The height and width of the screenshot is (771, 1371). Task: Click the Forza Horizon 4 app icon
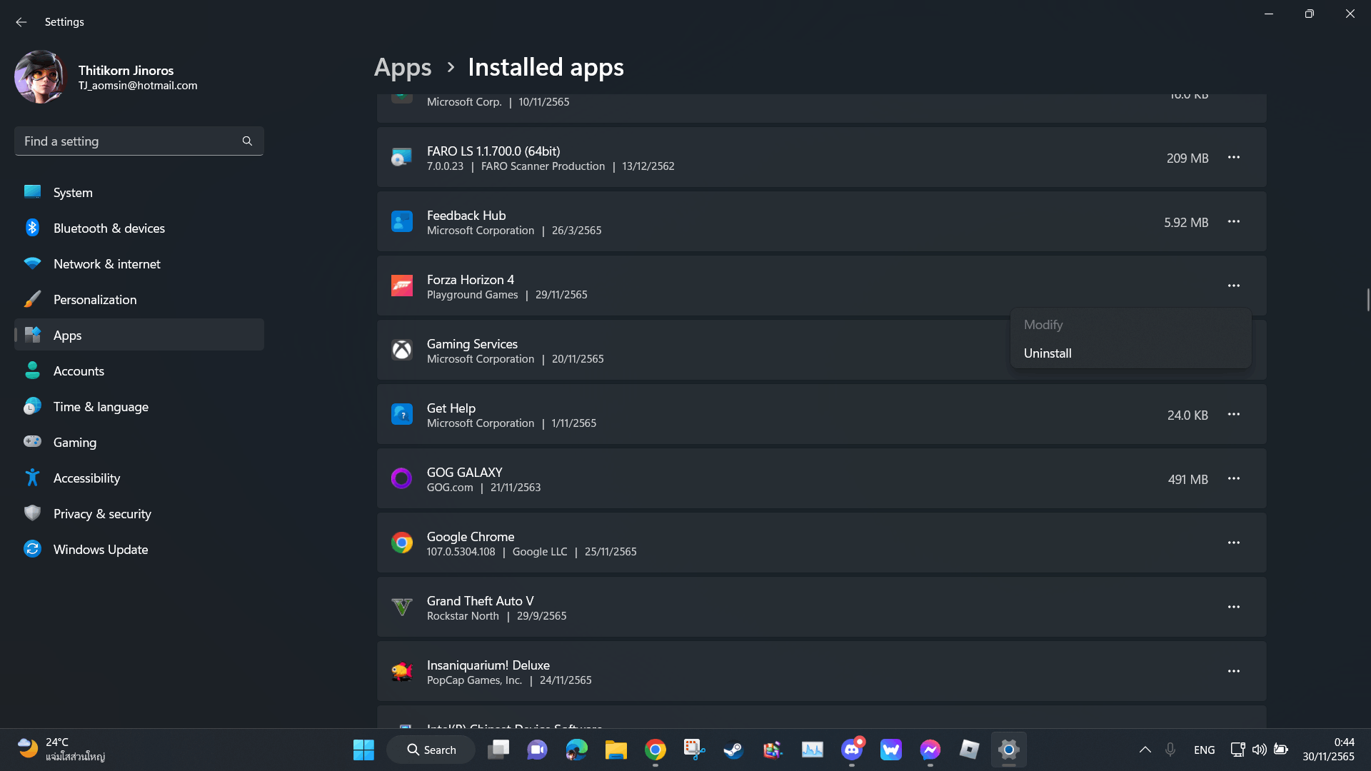(x=401, y=286)
